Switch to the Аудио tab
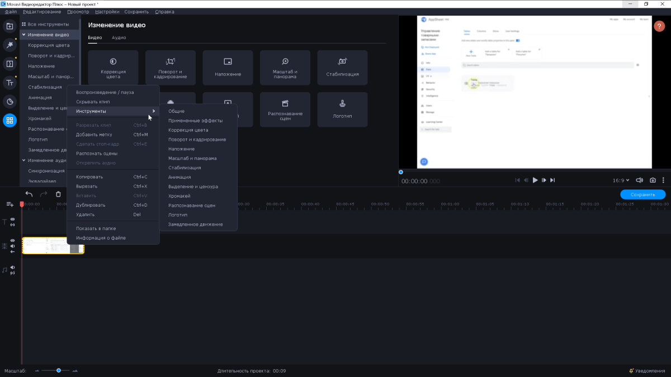This screenshot has width=671, height=377. click(119, 37)
